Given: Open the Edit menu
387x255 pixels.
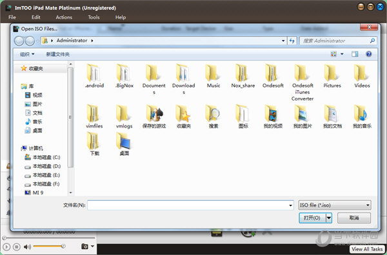Looking at the screenshot, I should pos(35,17).
